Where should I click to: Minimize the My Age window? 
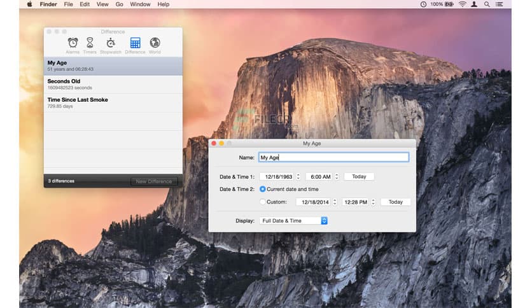pos(221,143)
